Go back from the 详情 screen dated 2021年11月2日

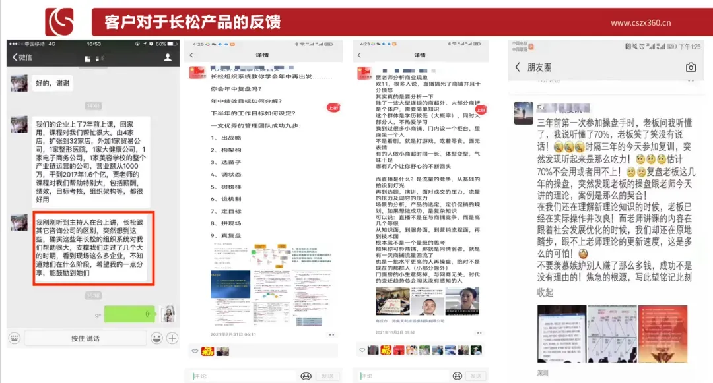click(x=359, y=55)
